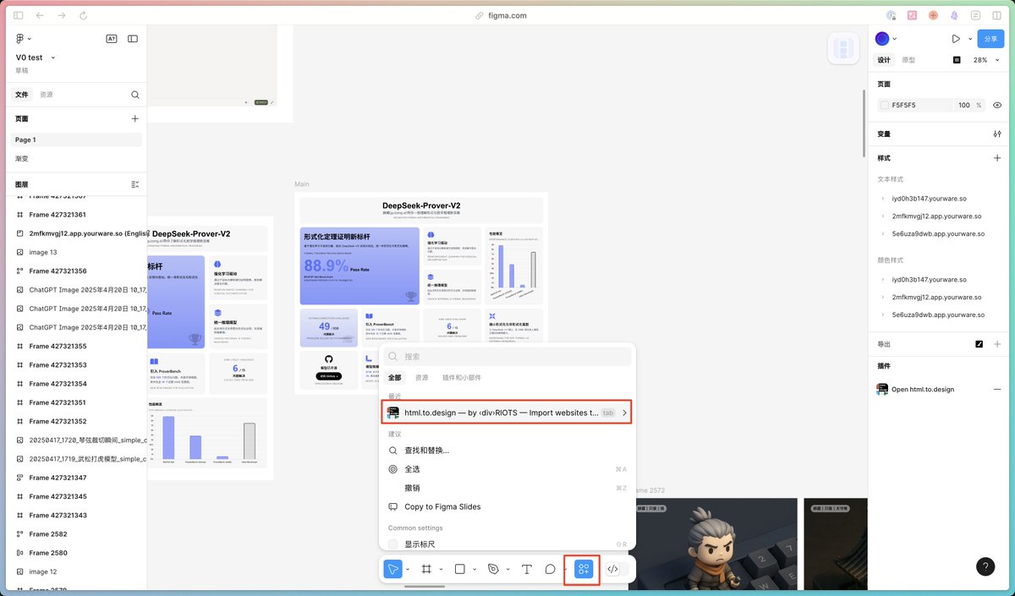Click the blue 分享 button

991,39
